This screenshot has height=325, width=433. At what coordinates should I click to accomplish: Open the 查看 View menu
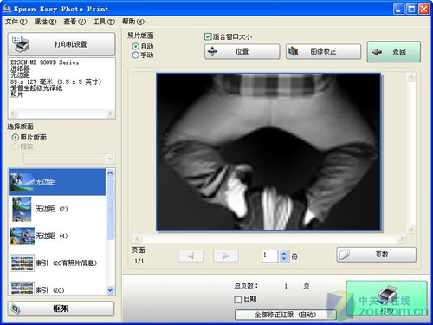click(x=74, y=22)
